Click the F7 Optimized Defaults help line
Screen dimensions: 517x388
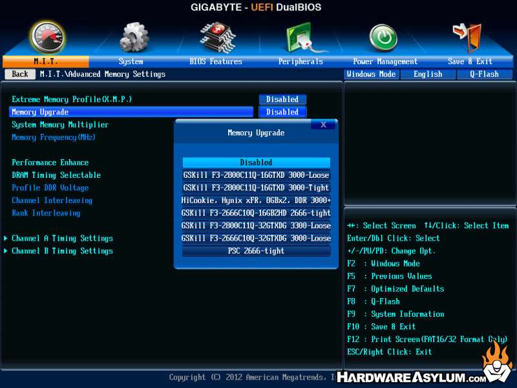[x=396, y=288]
